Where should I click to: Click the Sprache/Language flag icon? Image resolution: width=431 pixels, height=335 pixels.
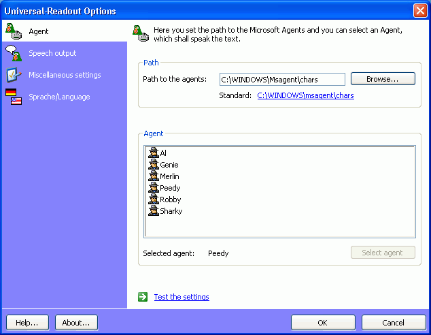pyautogui.click(x=14, y=97)
